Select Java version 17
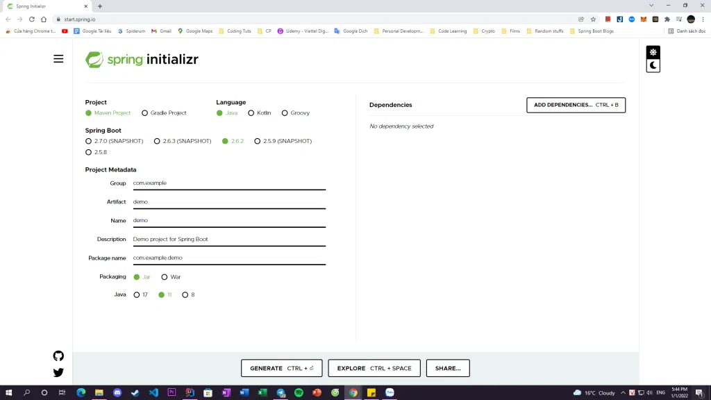 tap(140, 294)
